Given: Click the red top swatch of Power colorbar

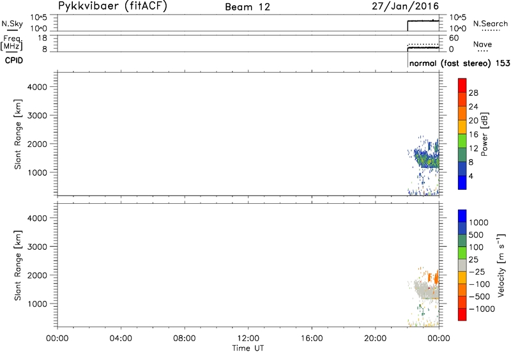Looking at the screenshot, I should tap(462, 86).
